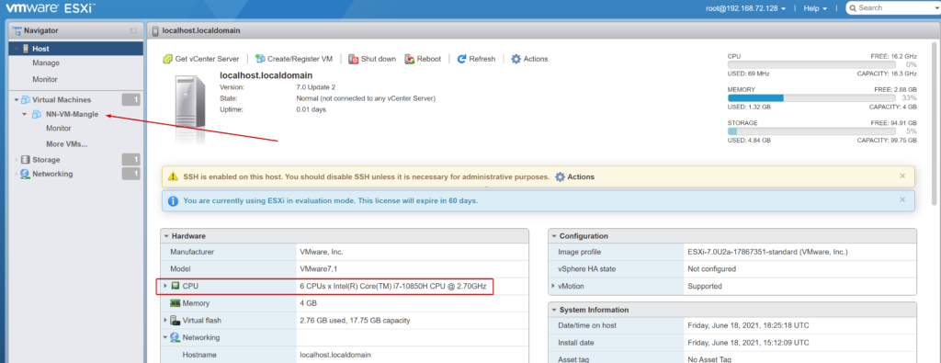Click the Create/Register VM icon
The height and width of the screenshot is (363, 941).
point(260,59)
